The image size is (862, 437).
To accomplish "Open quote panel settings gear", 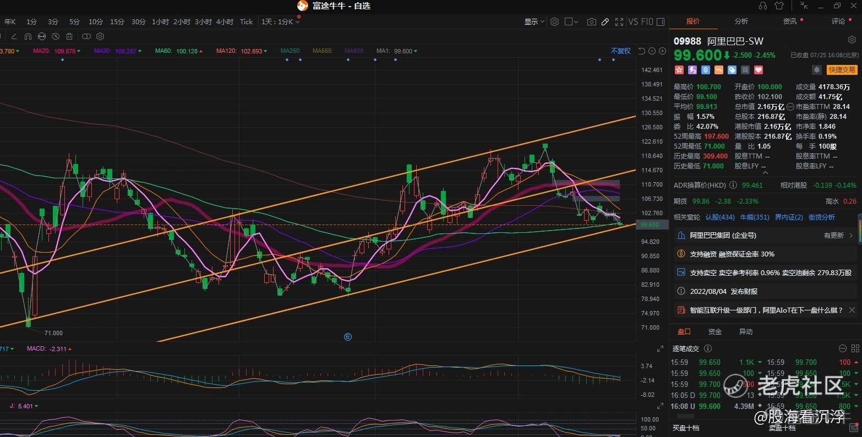I will coord(852,40).
